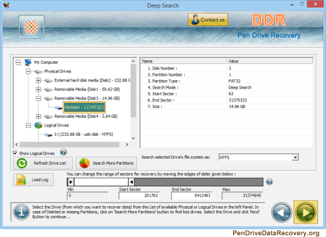Expand Removable Media Disk1 59.62 GB node
This screenshot has height=237, width=326.
[38, 89]
